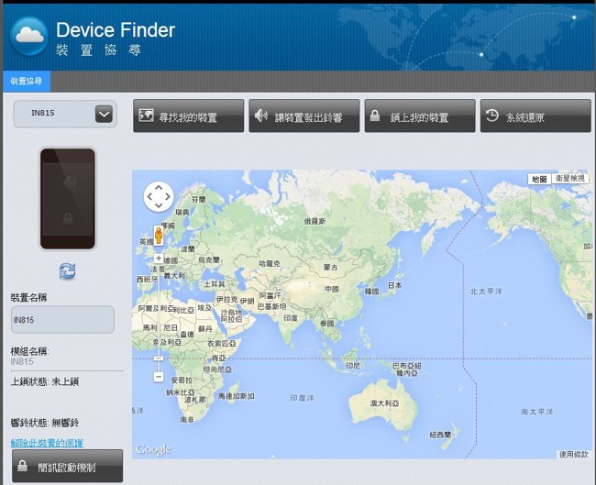Pan the map right with arrow control

pos(168,196)
